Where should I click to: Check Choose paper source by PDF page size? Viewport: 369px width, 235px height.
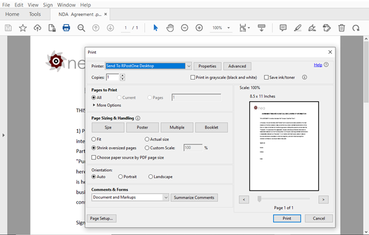[x=93, y=157]
